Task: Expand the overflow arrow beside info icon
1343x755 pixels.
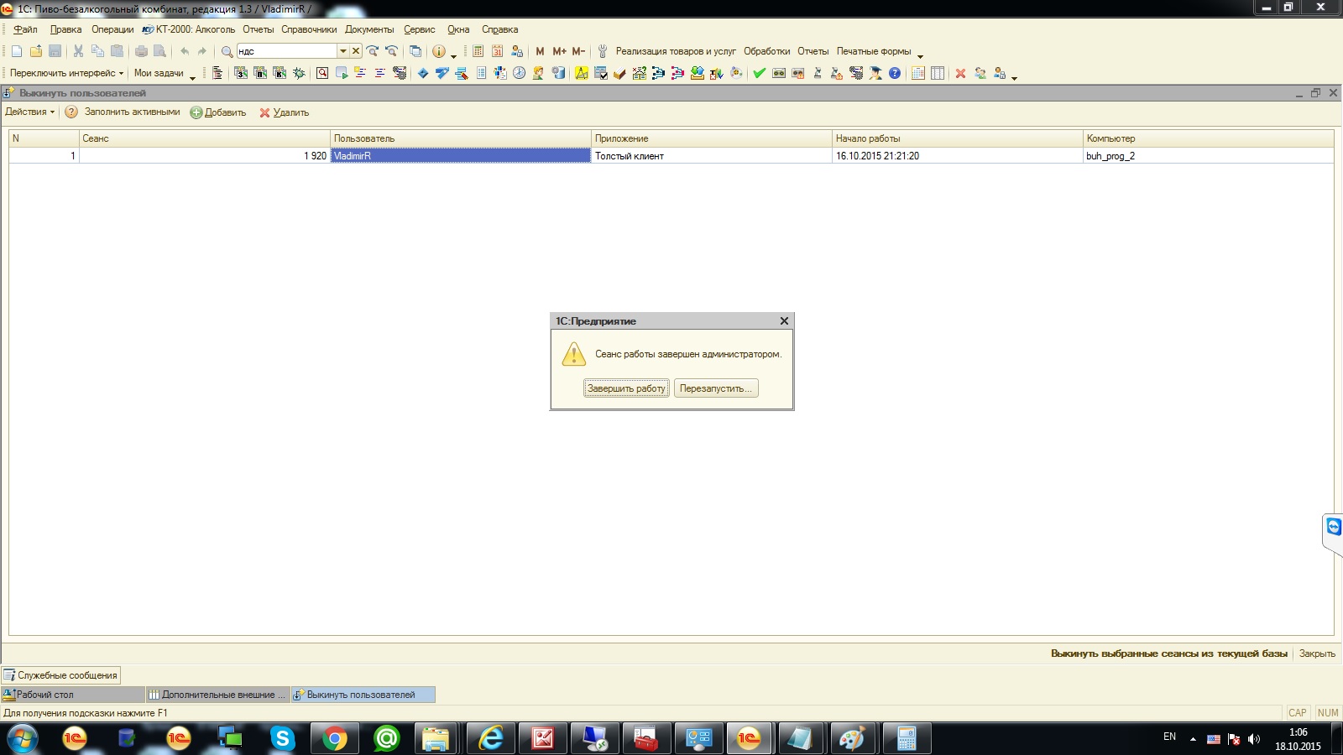Action: pyautogui.click(x=453, y=56)
